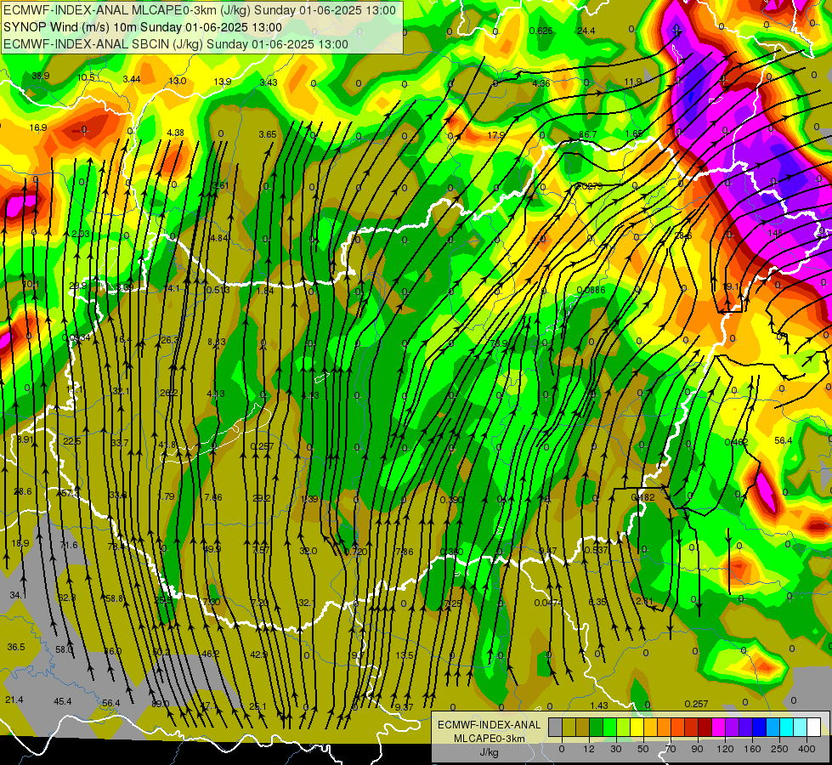Click the 73.9 value on the map

(499, 343)
